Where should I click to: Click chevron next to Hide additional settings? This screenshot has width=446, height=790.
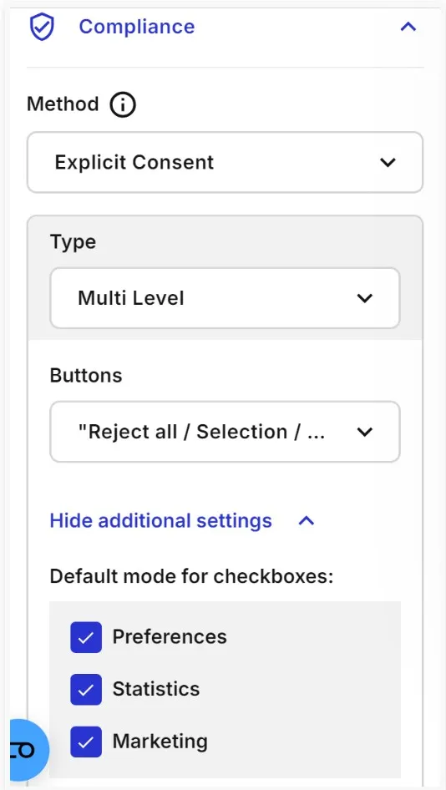tap(307, 520)
